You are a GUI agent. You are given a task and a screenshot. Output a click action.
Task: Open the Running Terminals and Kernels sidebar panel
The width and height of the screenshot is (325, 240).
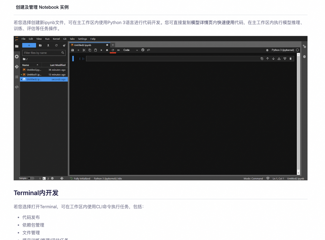16,56
